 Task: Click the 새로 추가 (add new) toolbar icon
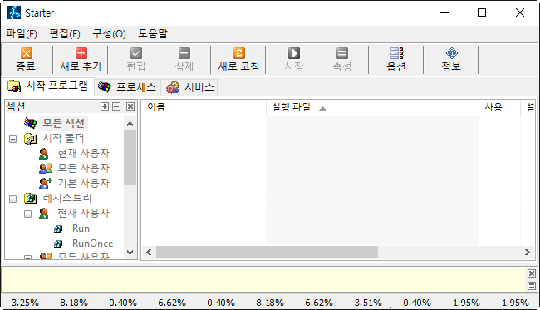(81, 53)
